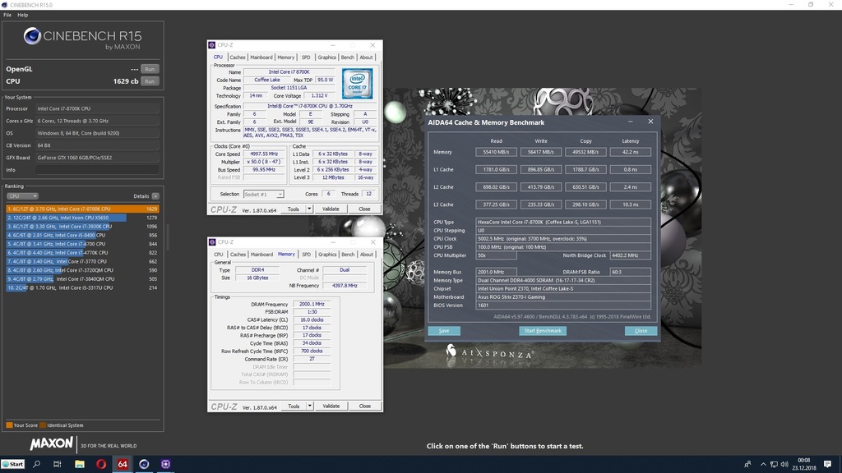This screenshot has height=473, width=842.
Task: Switch to CPU tab in lower CPU-Z
Action: pyautogui.click(x=219, y=255)
